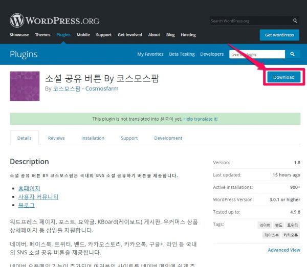Open the Themes menu item
Viewport: 307px width, 267px height.
42,35
